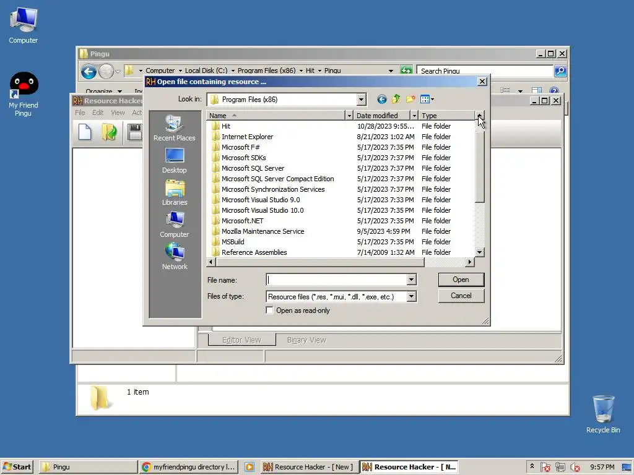Go to Desktop in dialog sidebar
The height and width of the screenshot is (475, 634).
click(174, 161)
